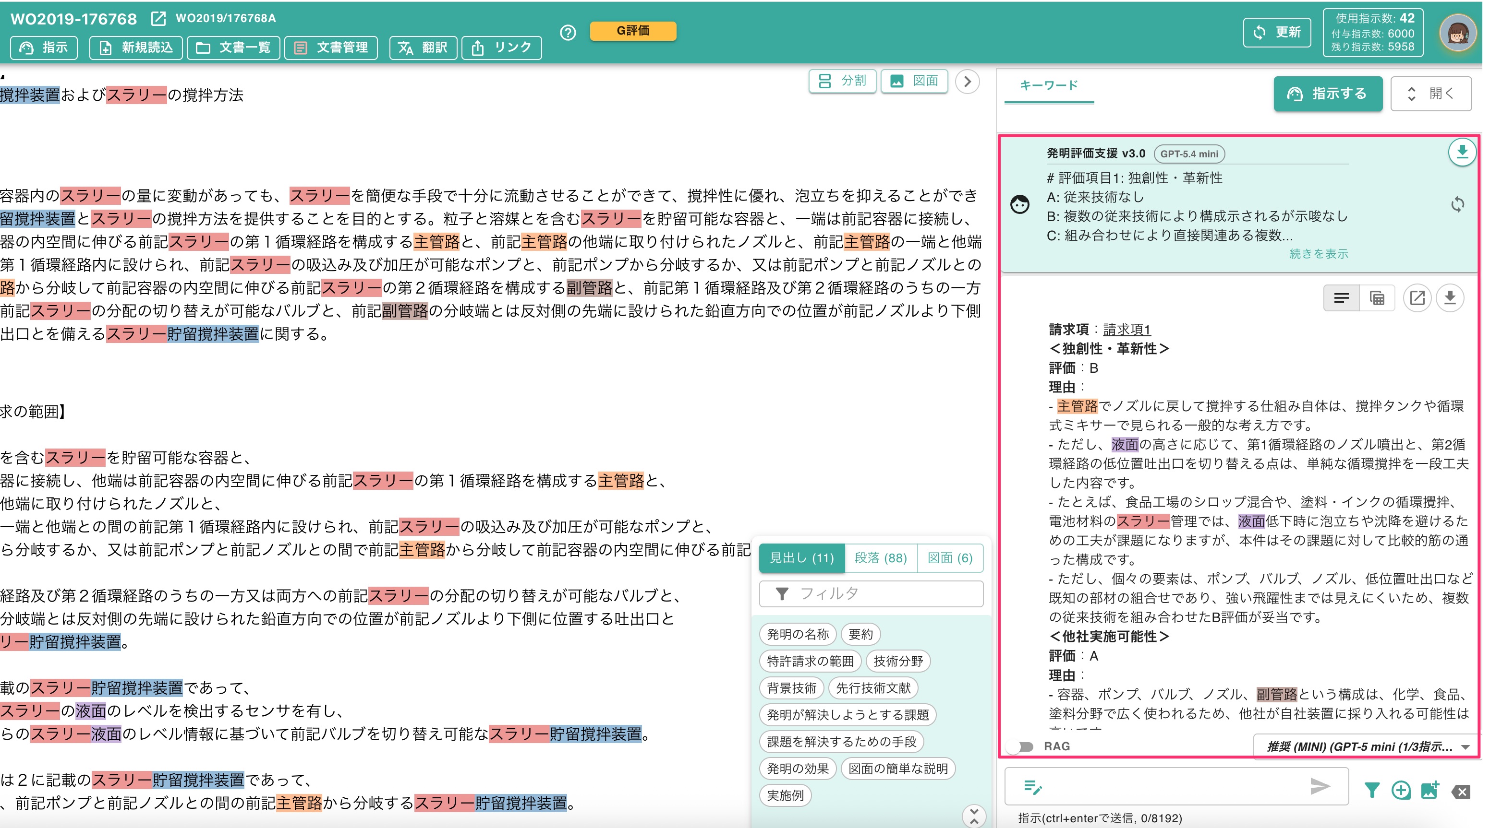Viewport: 1502px width, 828px height.
Task: Click the backspace clear icon
Action: (1461, 792)
